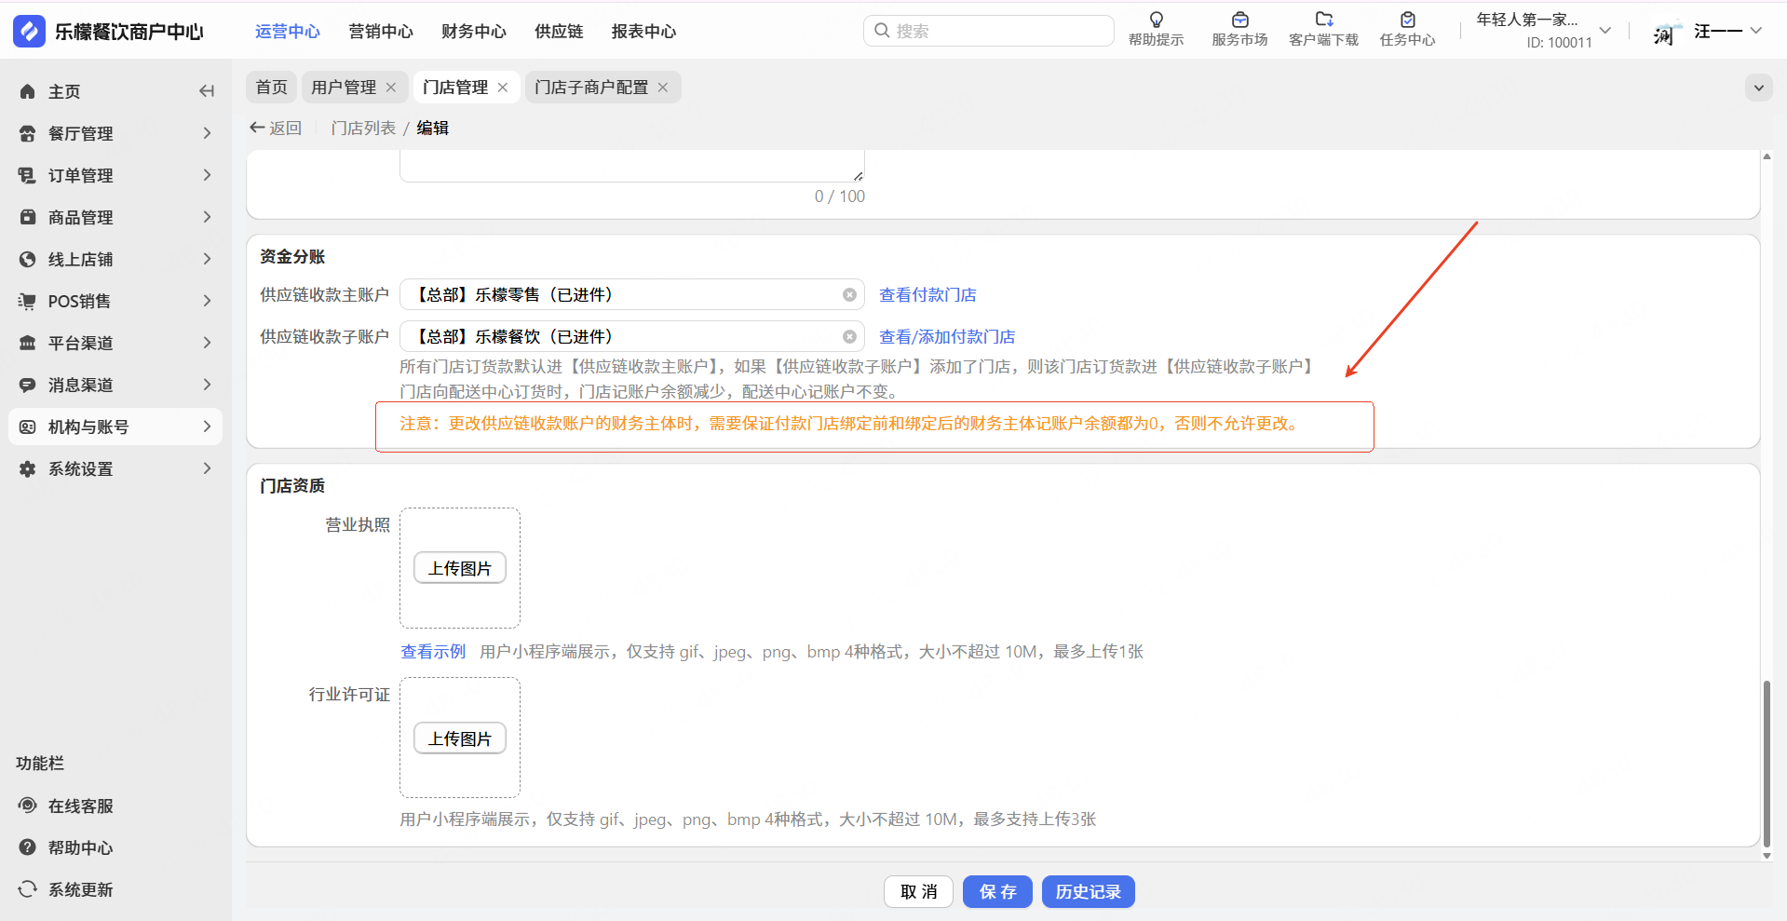
Task: Open 在线客服 in the function bar
Action: 80,806
